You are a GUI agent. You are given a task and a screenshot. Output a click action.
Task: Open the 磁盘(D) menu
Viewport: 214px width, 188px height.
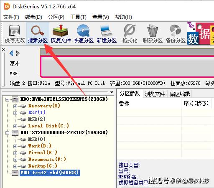point(33,17)
